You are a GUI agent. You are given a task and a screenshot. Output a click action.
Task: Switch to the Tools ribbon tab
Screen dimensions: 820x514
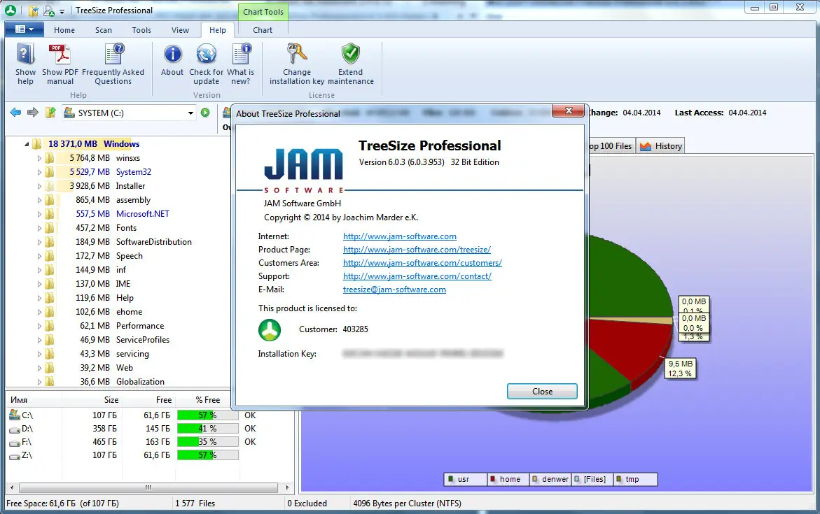(x=141, y=30)
